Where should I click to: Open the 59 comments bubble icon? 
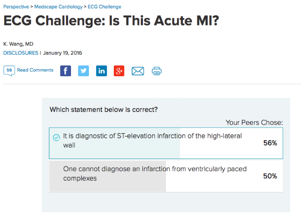[9, 71]
